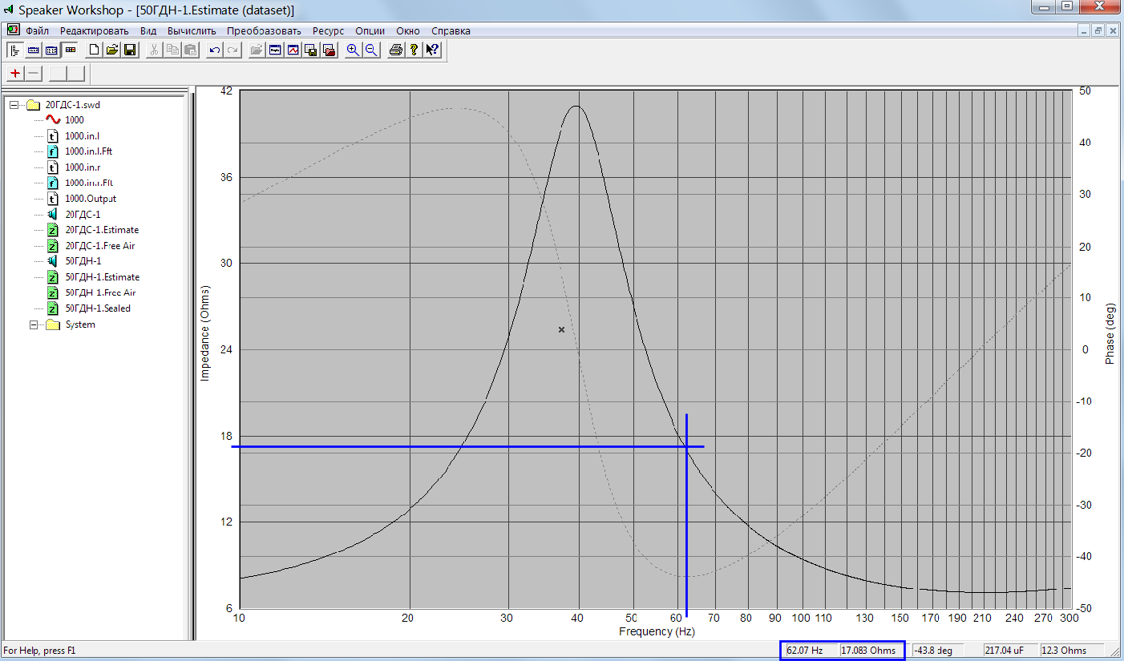Select 20ГДС-1.Free Air item
Screen dimensions: 1124x661
[100, 246]
